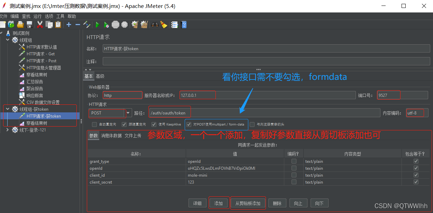Click the blue plus Expand All icon
This screenshot has width=433, height=213.
tap(69, 25)
